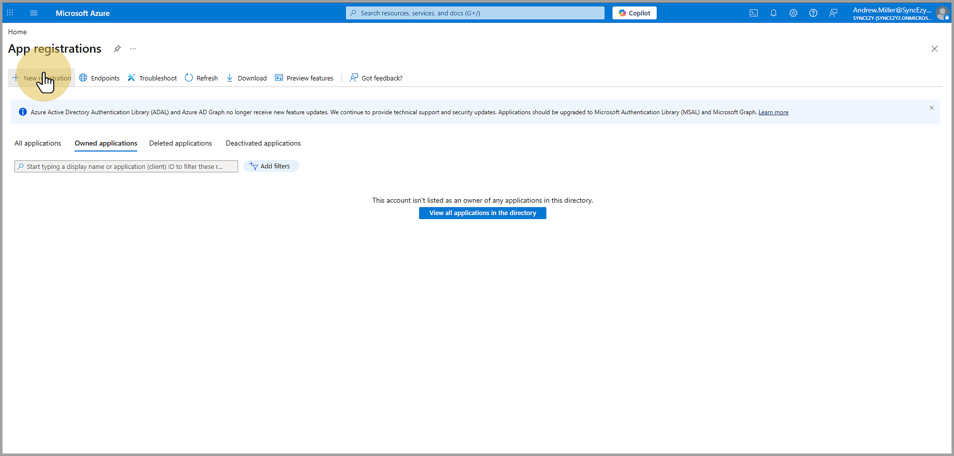
Task: Launch Copilot from header
Action: (x=634, y=13)
